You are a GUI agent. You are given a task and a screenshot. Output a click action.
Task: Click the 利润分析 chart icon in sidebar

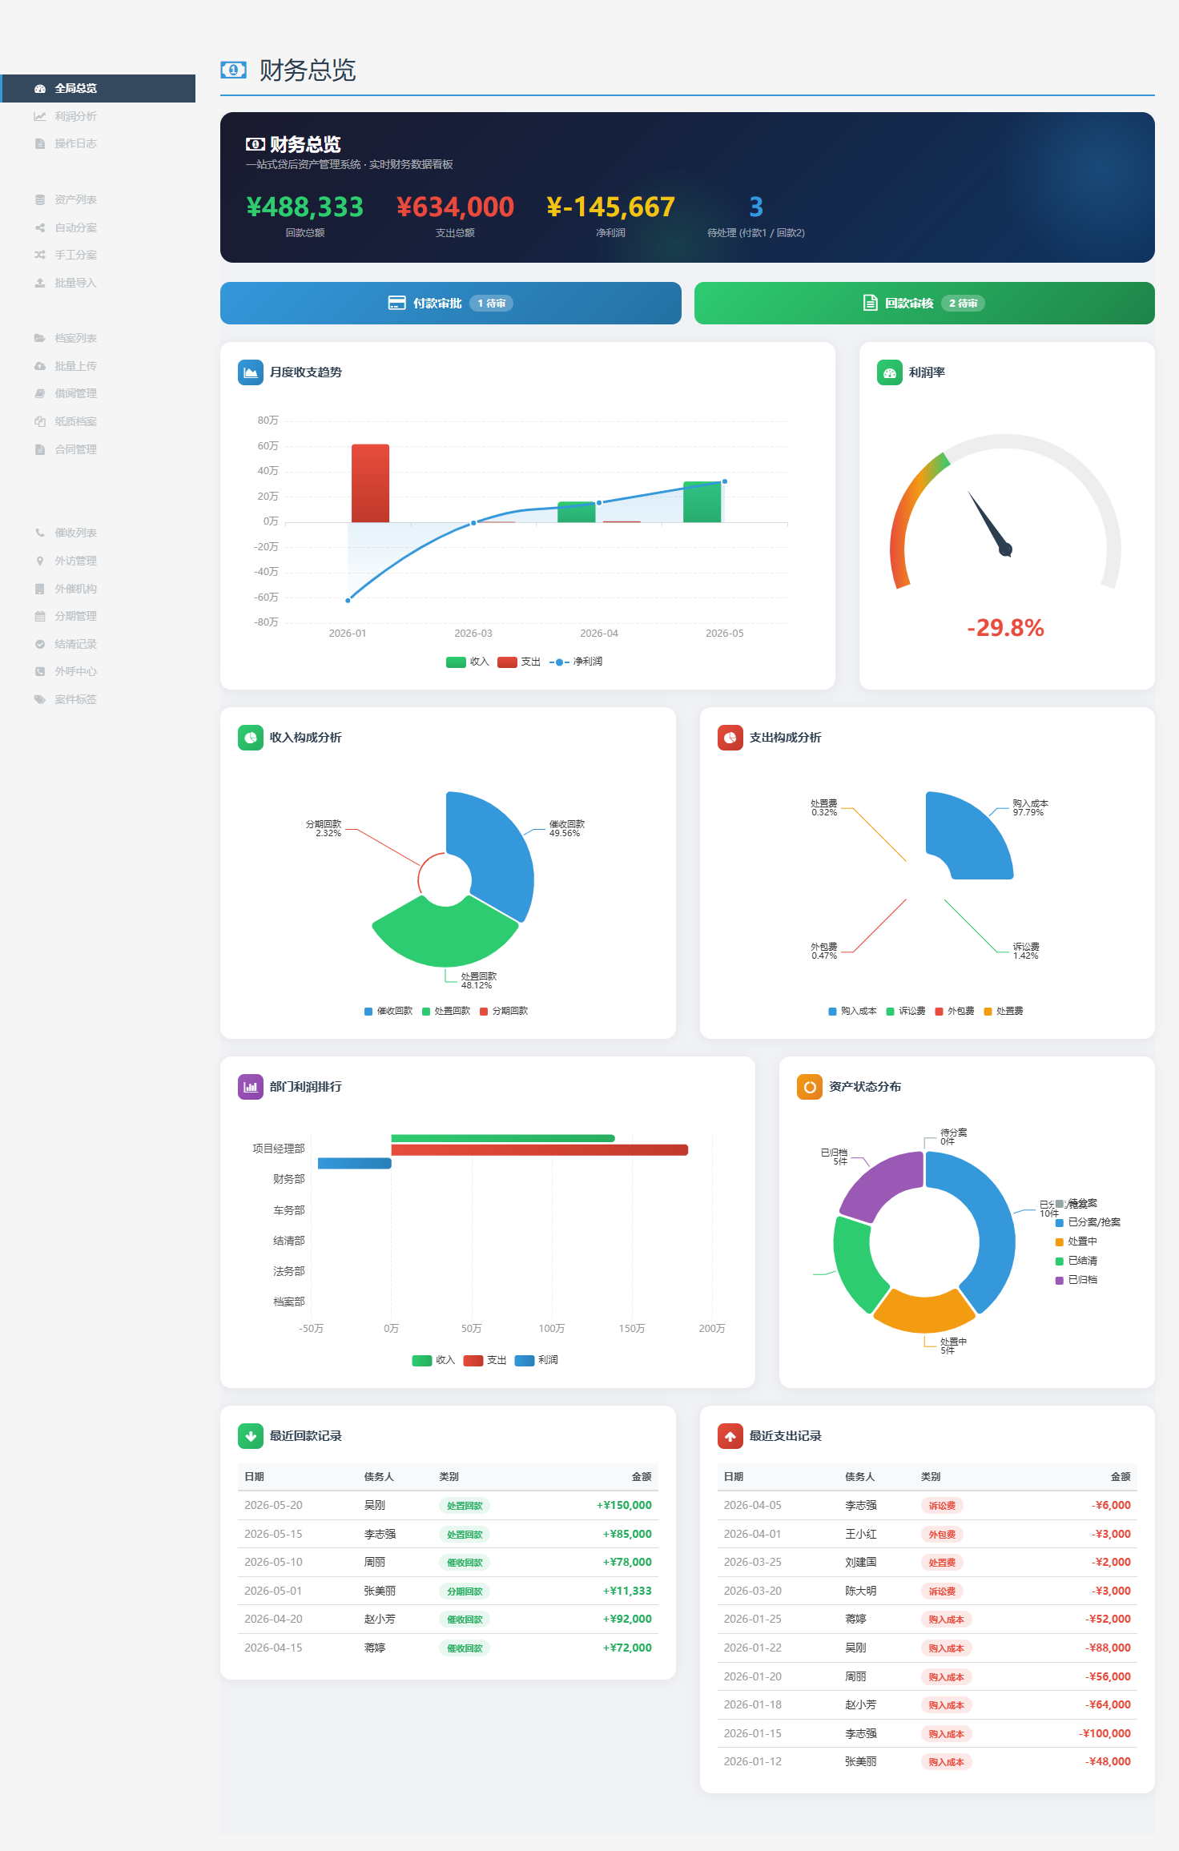[x=40, y=116]
